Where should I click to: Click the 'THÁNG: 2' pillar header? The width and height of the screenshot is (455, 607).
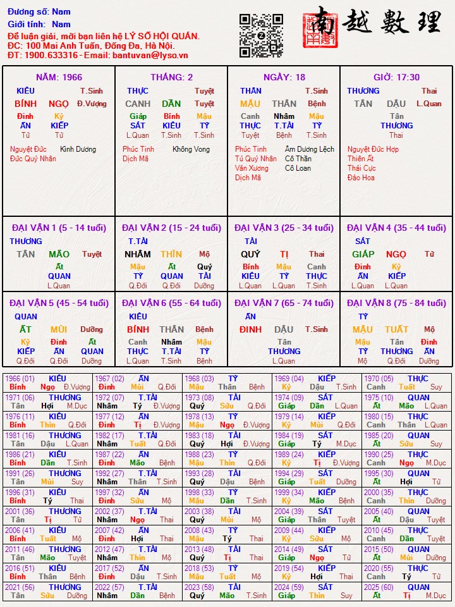coord(171,77)
